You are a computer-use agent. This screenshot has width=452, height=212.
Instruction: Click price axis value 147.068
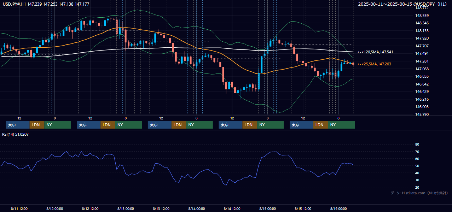(422, 69)
